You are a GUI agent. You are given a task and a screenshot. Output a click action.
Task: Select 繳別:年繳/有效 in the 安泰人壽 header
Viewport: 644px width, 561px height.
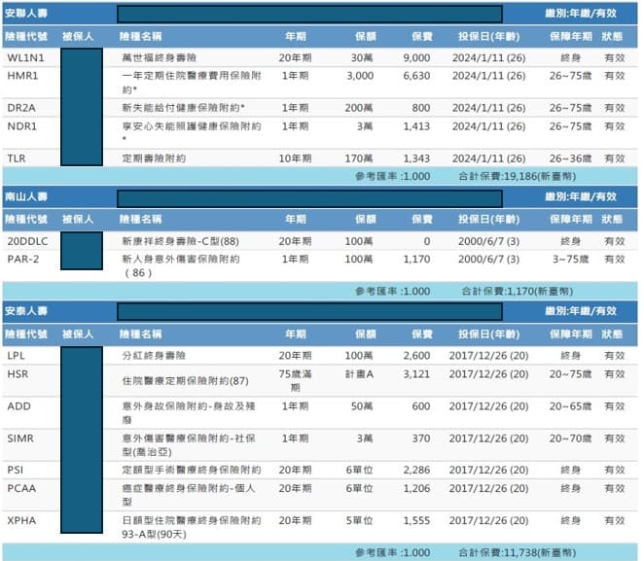[581, 311]
